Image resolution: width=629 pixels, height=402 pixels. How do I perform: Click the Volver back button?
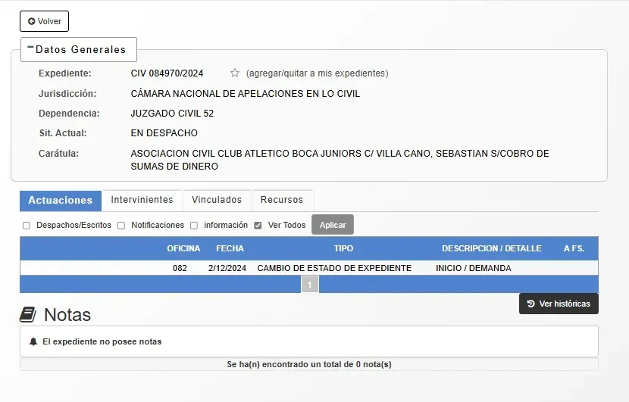point(44,21)
